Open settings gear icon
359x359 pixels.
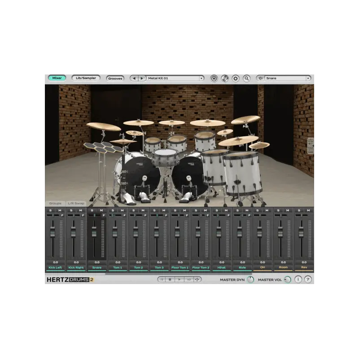pyautogui.click(x=235, y=79)
